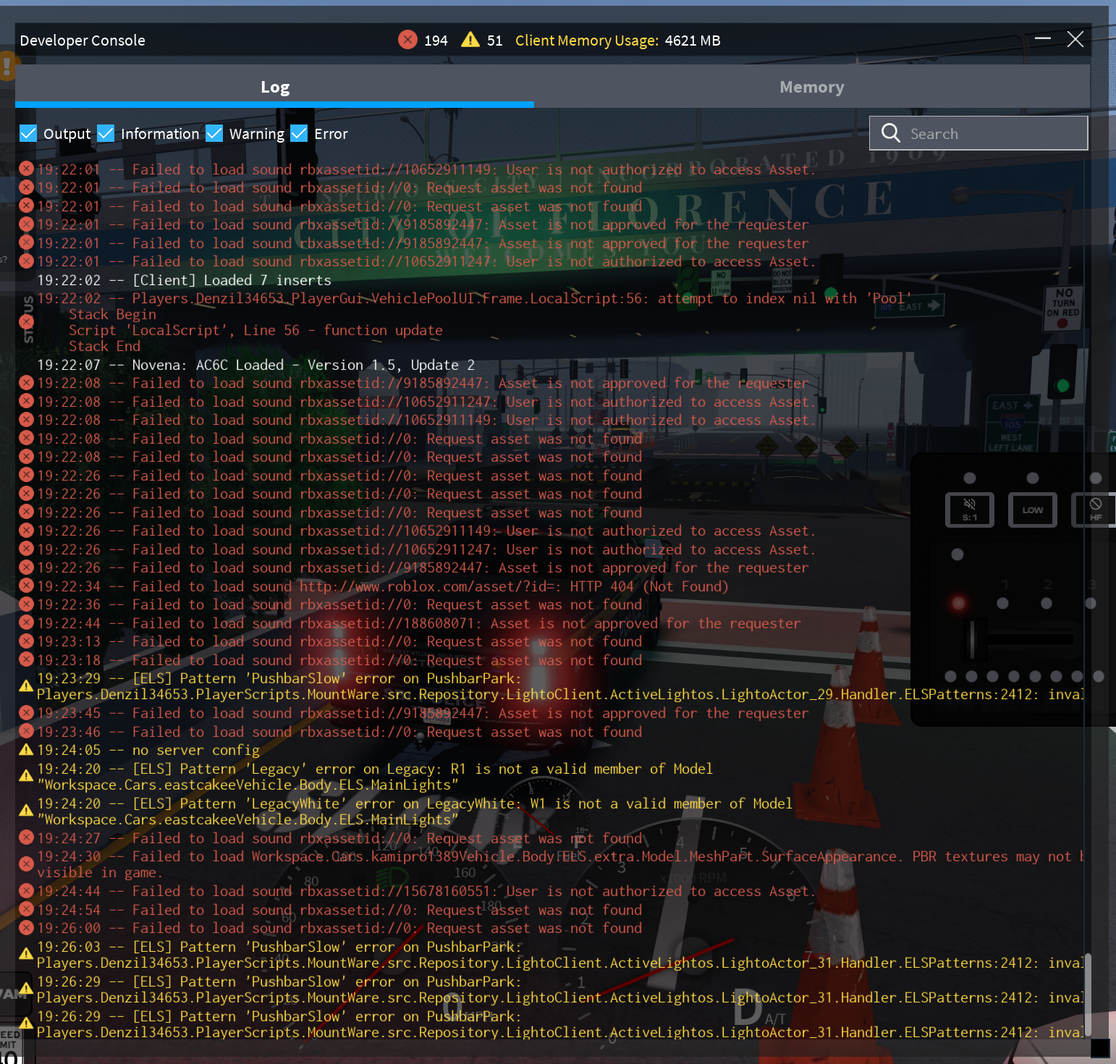Click the lights panel slider handle
1116x1064 pixels.
tap(974, 639)
